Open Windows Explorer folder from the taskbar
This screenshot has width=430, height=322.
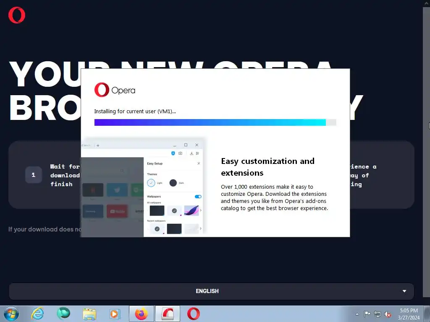coord(89,314)
